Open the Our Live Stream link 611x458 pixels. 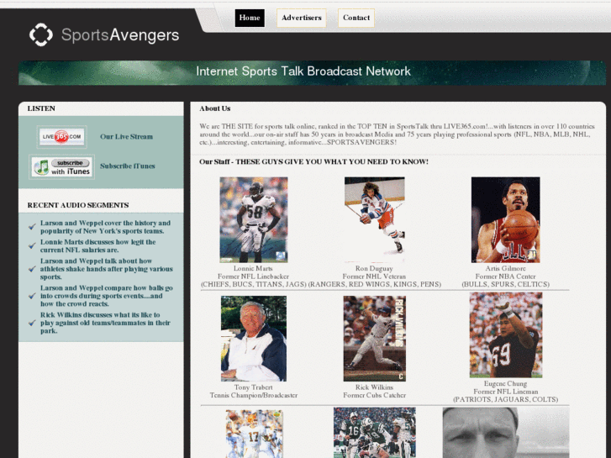click(x=126, y=137)
